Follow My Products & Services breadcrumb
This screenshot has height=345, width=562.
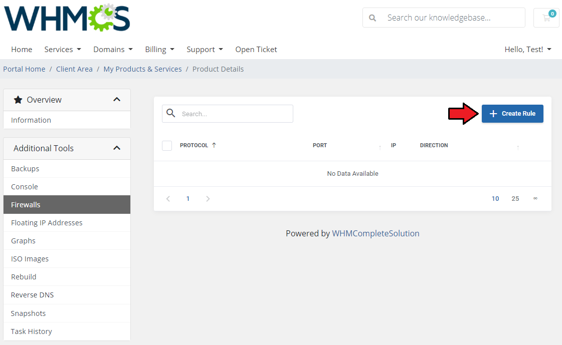pos(143,69)
